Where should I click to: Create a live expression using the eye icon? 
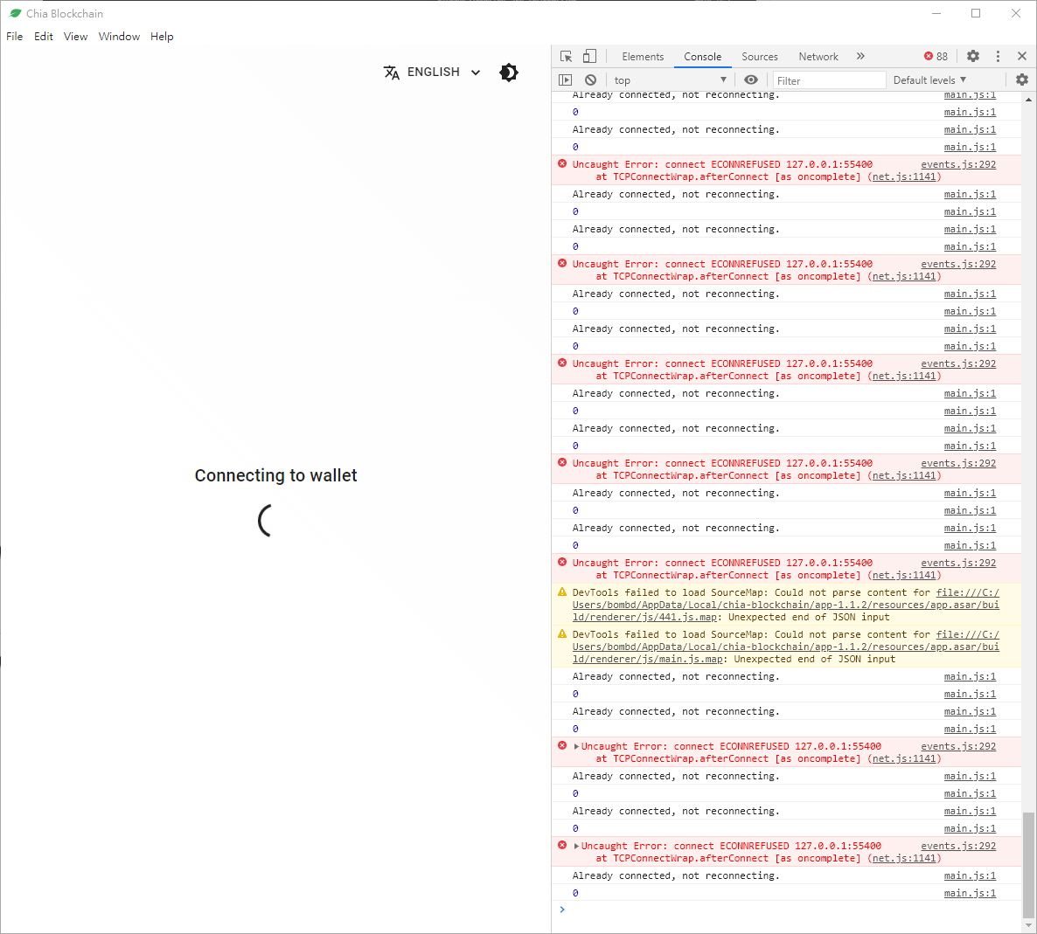751,80
